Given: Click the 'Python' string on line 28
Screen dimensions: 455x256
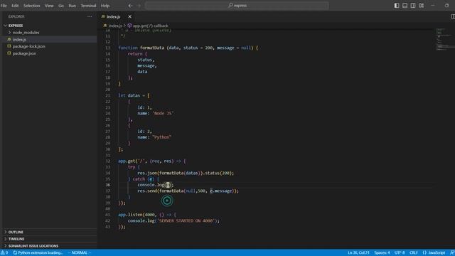Looking at the screenshot, I should [161, 137].
